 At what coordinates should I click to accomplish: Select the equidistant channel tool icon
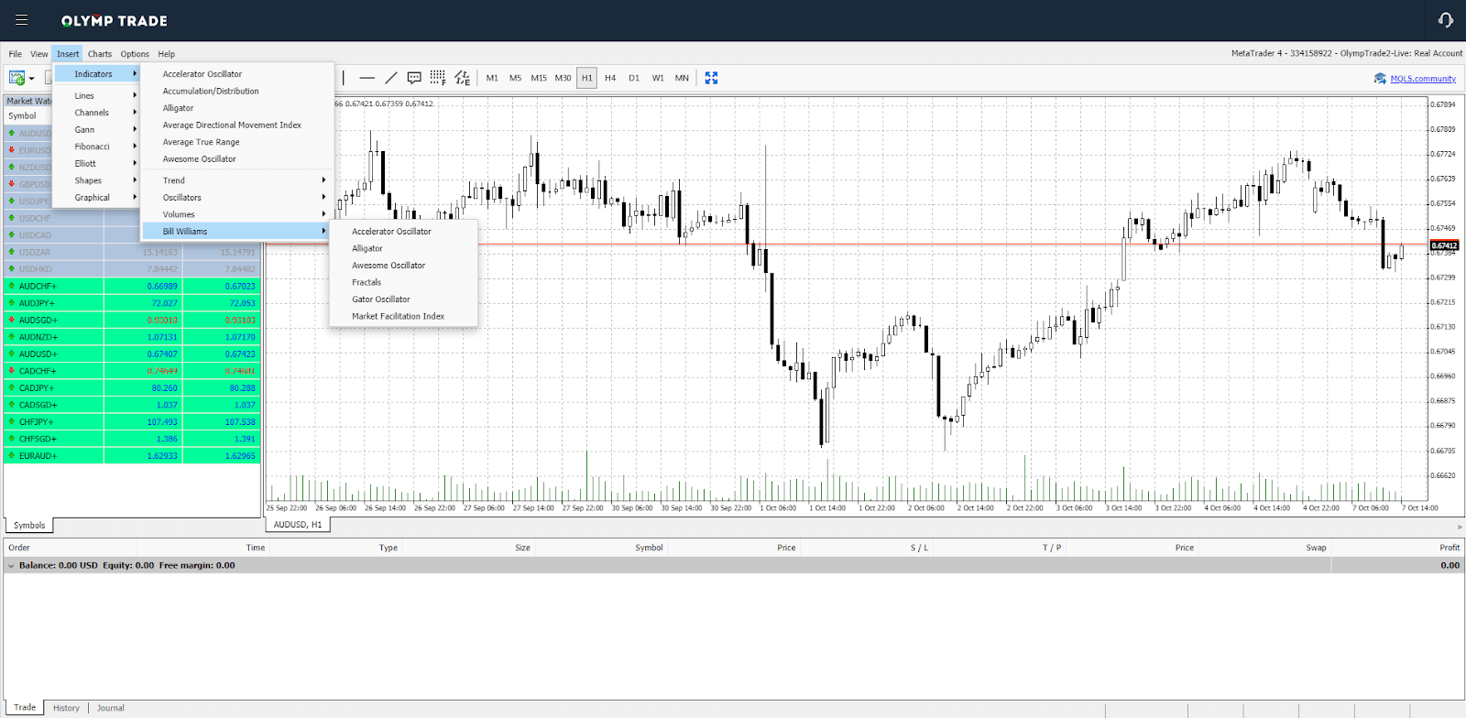point(463,78)
